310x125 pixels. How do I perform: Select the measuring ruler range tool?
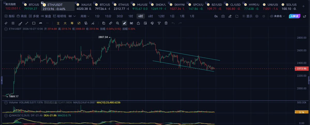point(41,23)
